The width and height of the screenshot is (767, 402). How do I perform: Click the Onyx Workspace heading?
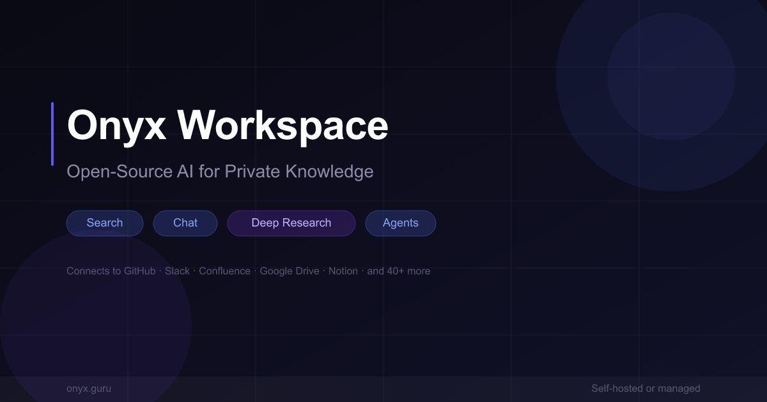(228, 125)
